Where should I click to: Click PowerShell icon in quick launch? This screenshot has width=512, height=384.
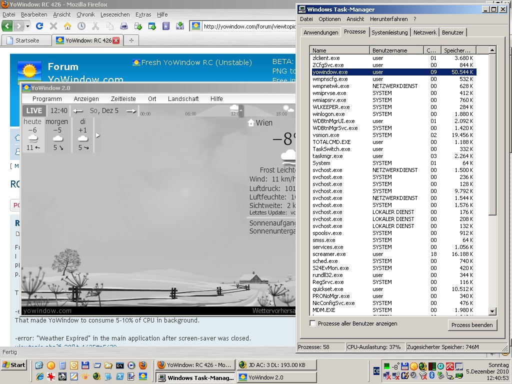pos(120,376)
